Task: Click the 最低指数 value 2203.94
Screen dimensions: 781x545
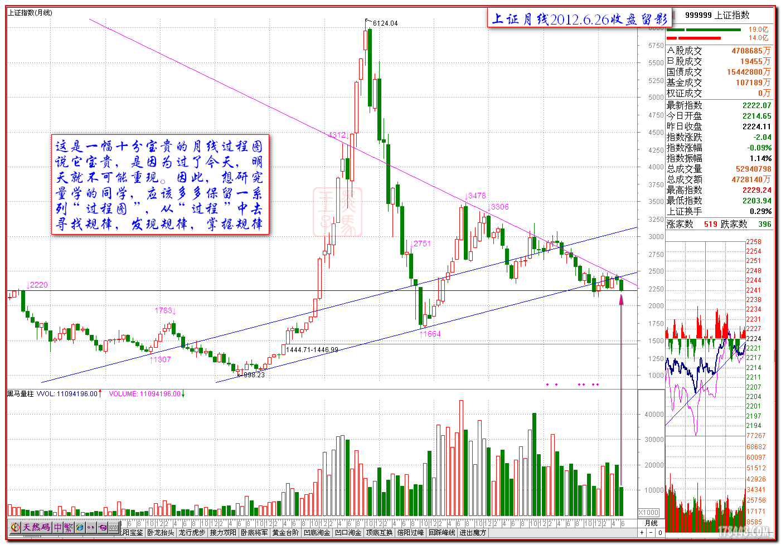Action: tap(756, 201)
